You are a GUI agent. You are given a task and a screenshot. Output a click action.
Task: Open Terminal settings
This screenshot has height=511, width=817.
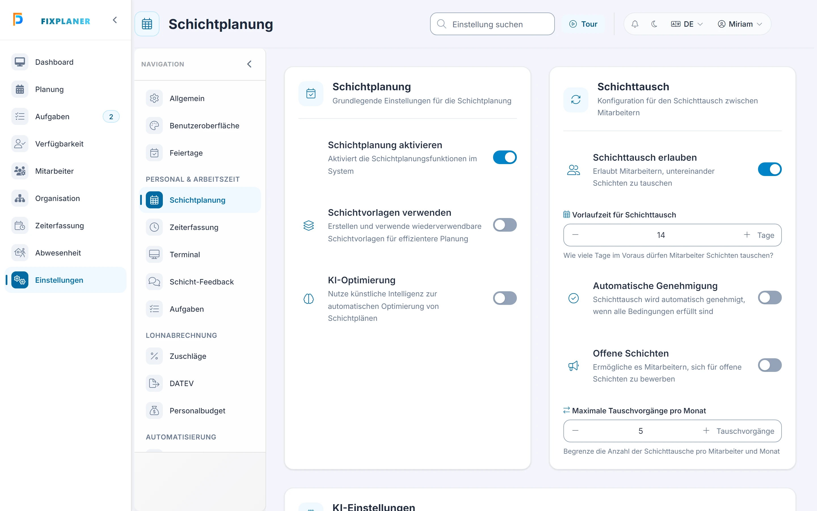(x=200, y=254)
